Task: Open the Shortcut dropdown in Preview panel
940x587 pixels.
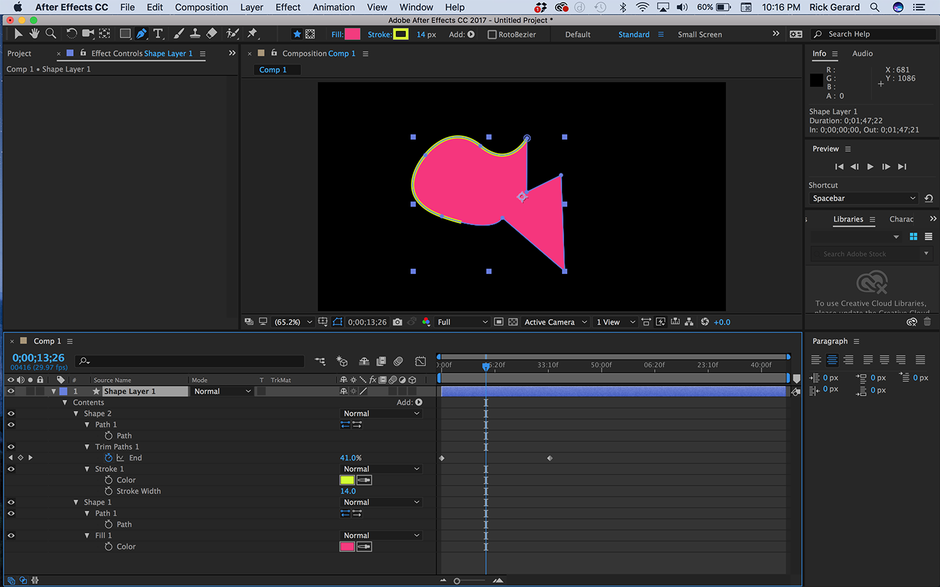Action: [x=863, y=198]
